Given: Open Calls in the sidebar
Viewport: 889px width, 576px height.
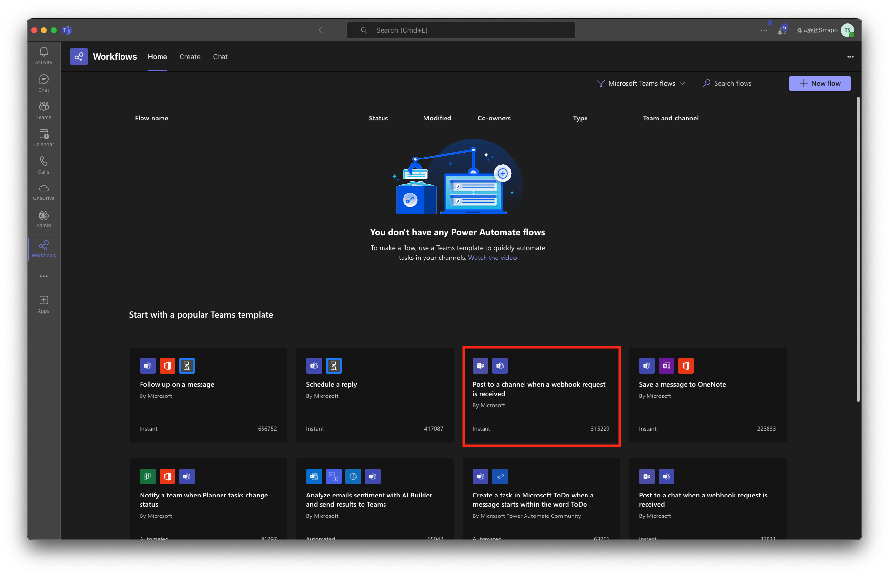Looking at the screenshot, I should (43, 165).
